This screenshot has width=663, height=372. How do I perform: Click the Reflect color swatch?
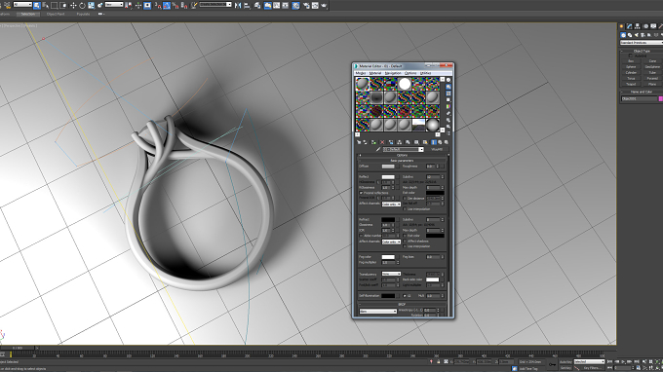point(388,177)
